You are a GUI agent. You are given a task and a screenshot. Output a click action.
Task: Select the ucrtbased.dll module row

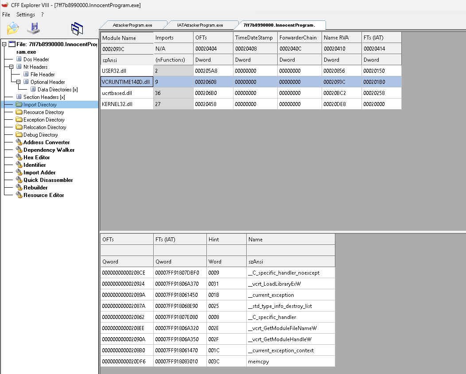251,93
